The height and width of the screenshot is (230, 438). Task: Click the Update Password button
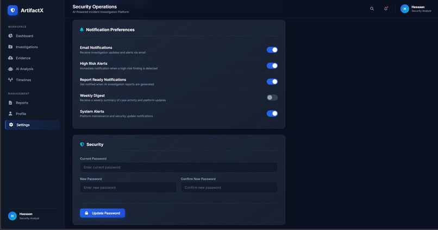(102, 213)
